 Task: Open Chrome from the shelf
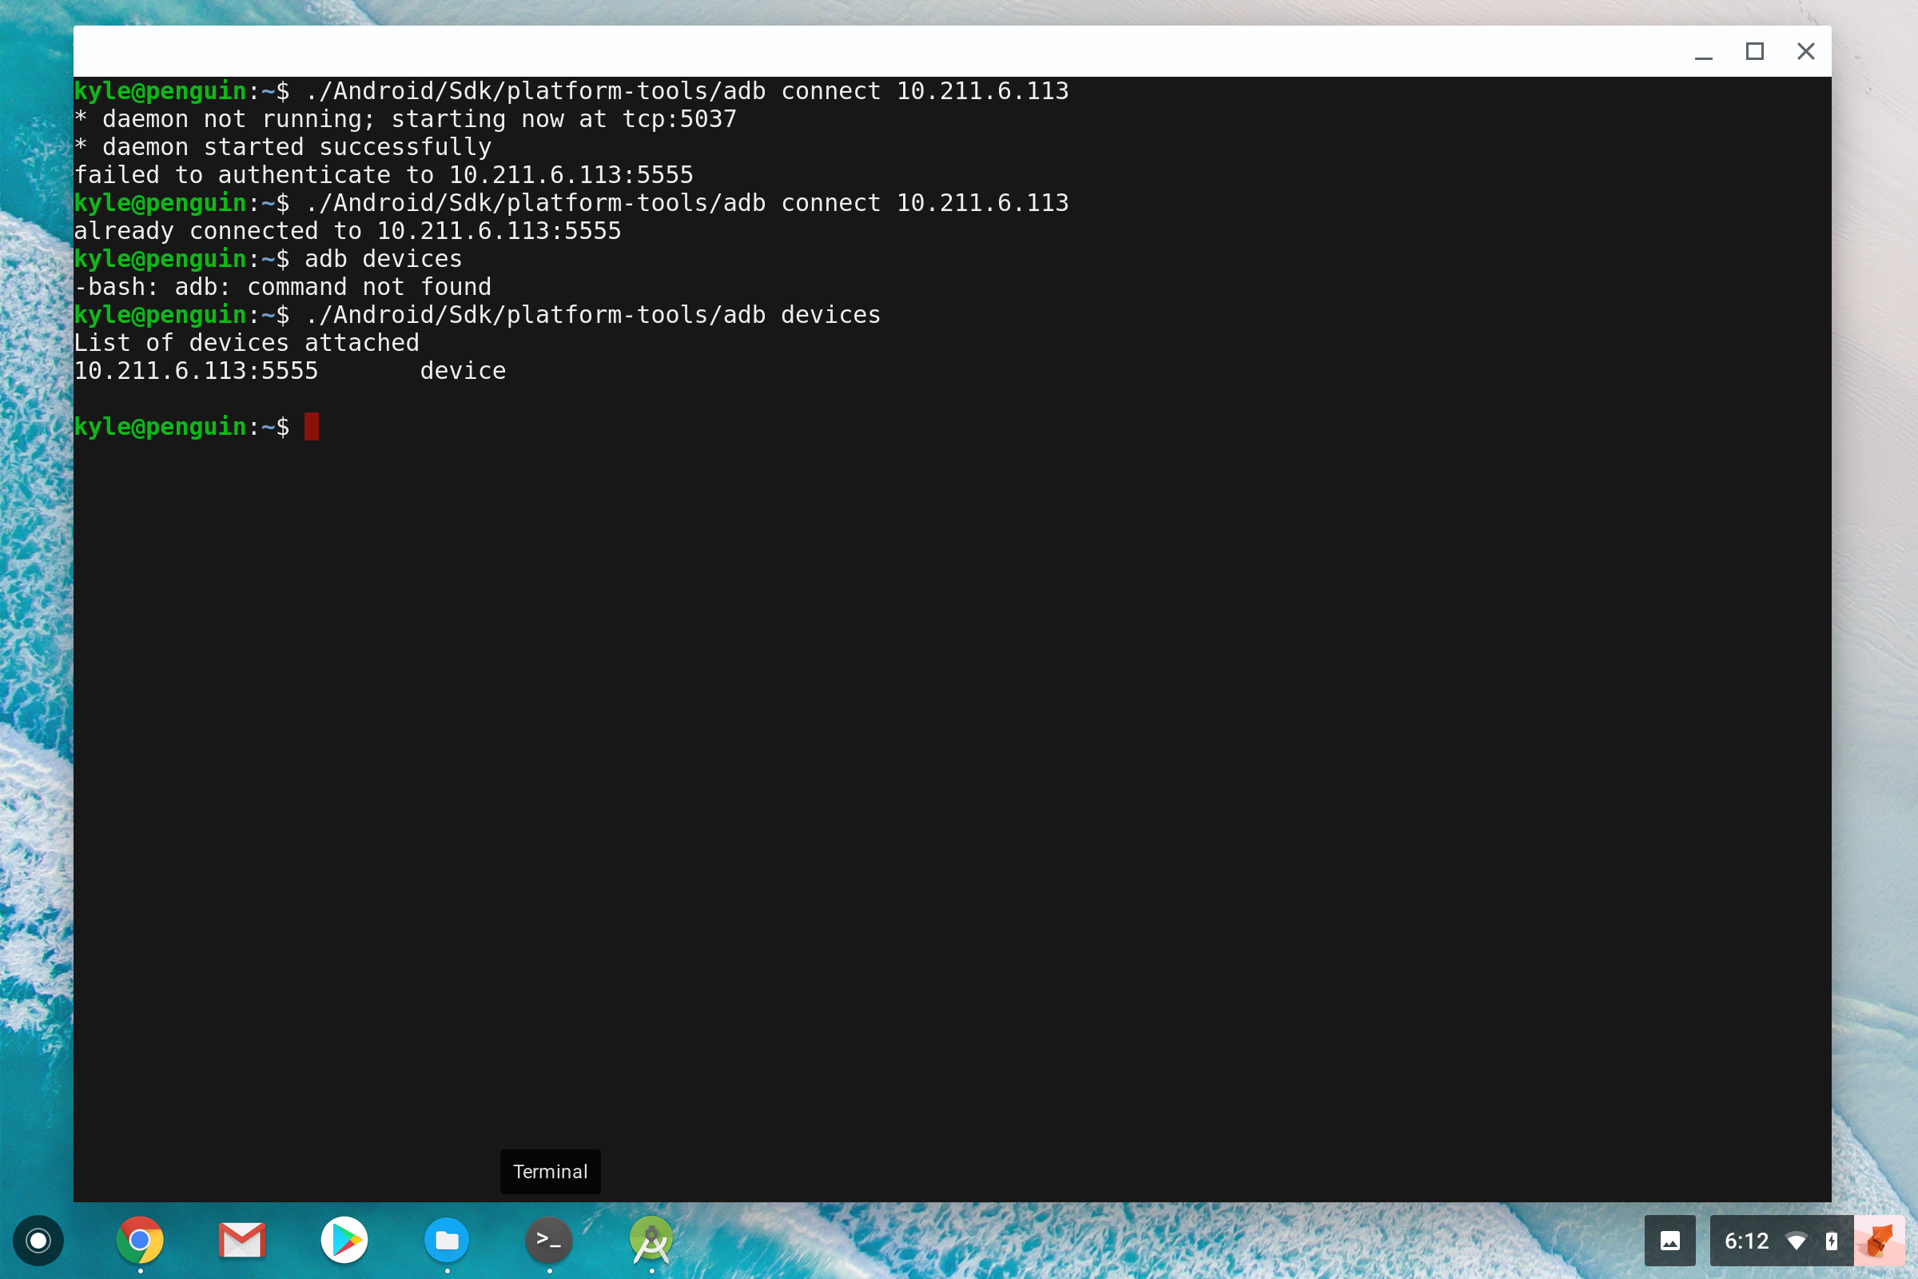point(139,1241)
